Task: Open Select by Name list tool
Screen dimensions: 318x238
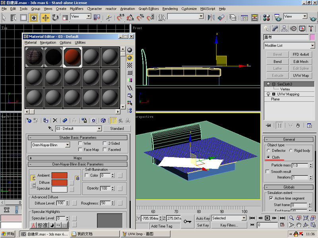Action: [x=14, y=18]
